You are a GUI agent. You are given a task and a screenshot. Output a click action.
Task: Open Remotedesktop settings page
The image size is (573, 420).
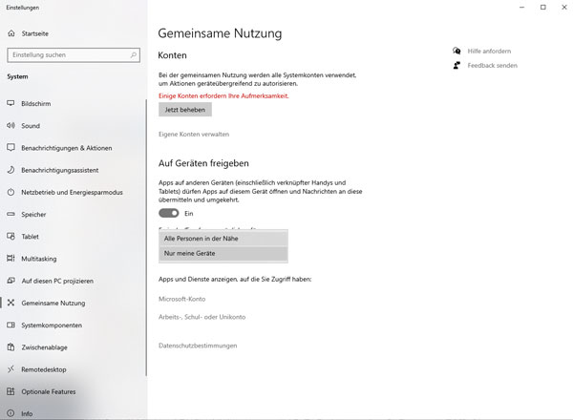pyautogui.click(x=46, y=369)
